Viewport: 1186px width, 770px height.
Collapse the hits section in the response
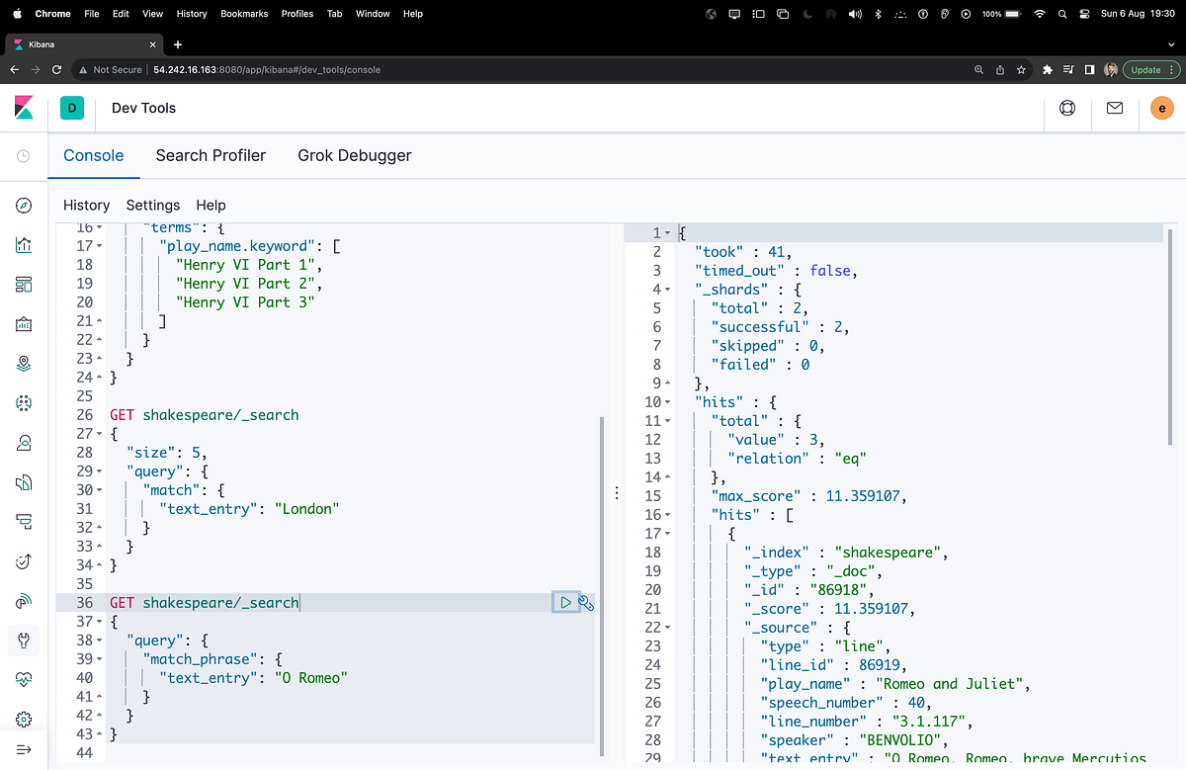pos(665,401)
